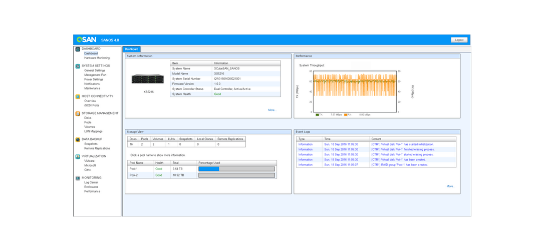Click More link in System Information
551x250 pixels.
point(272,110)
